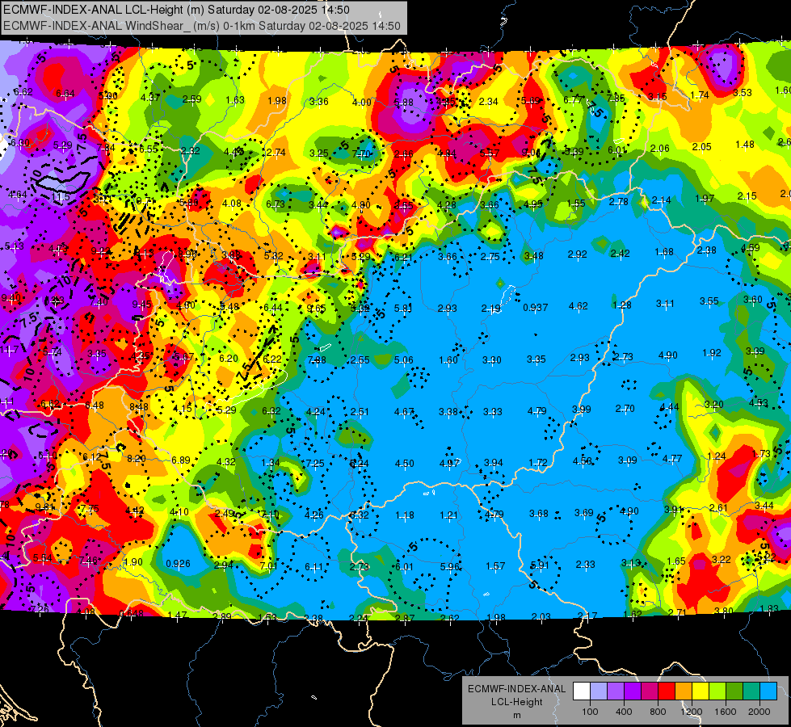The width and height of the screenshot is (791, 727).
Task: Click the wind shear value '0.937'
Action: [535, 307]
